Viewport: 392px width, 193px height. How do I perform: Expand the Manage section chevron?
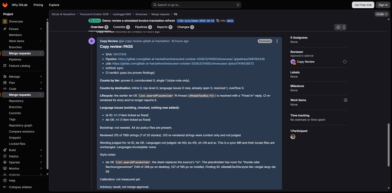pos(41,76)
